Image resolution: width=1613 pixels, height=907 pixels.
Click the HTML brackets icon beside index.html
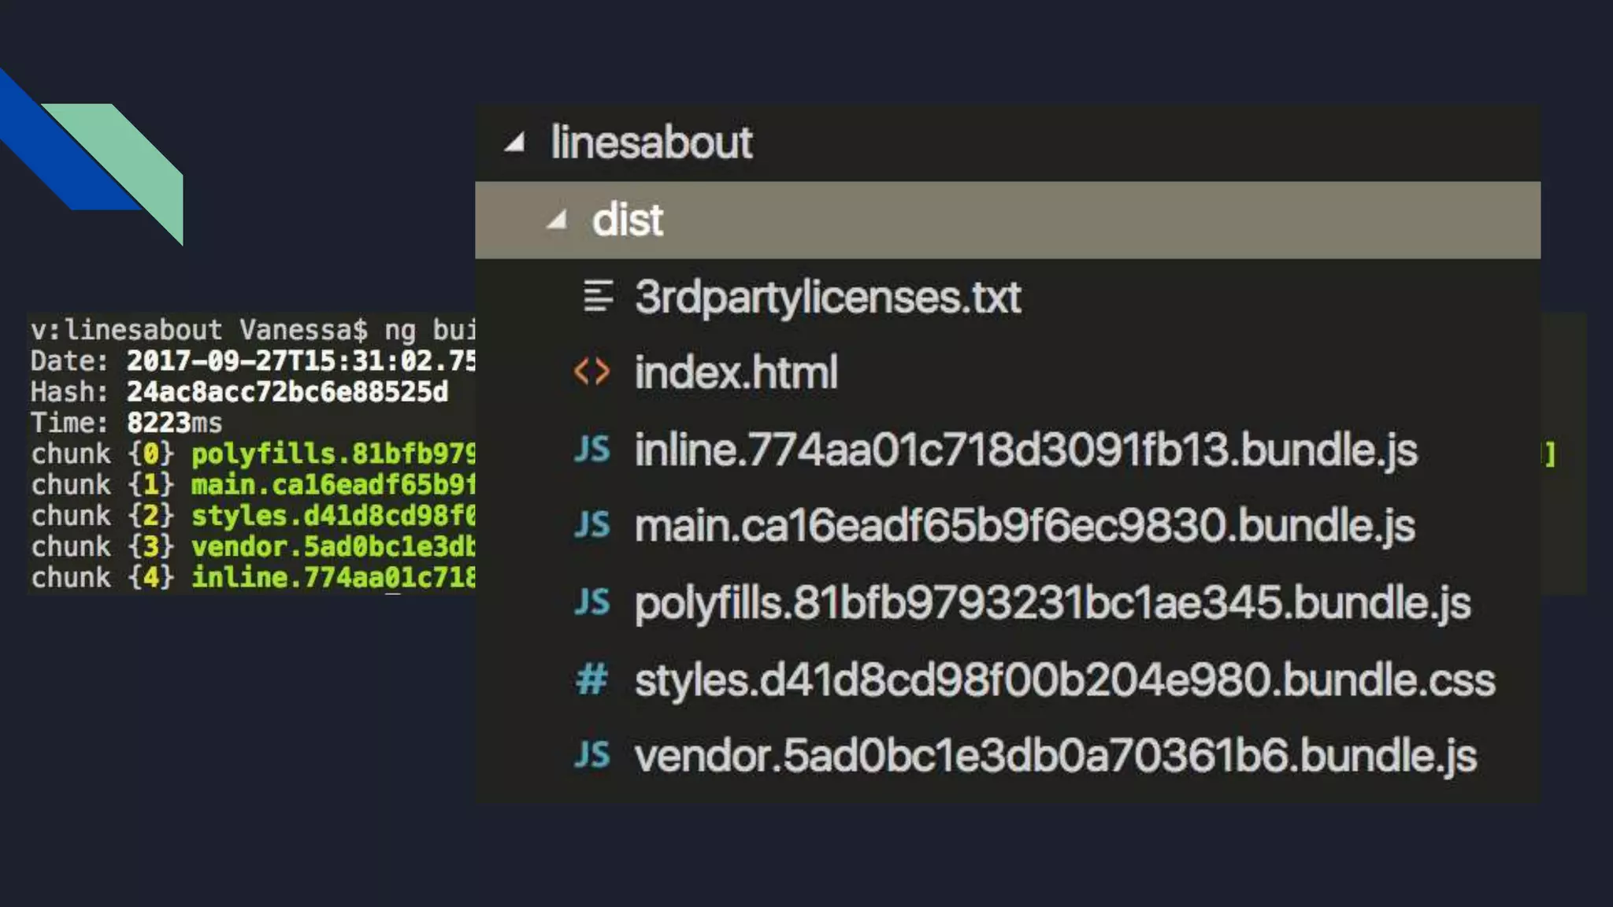(x=591, y=372)
